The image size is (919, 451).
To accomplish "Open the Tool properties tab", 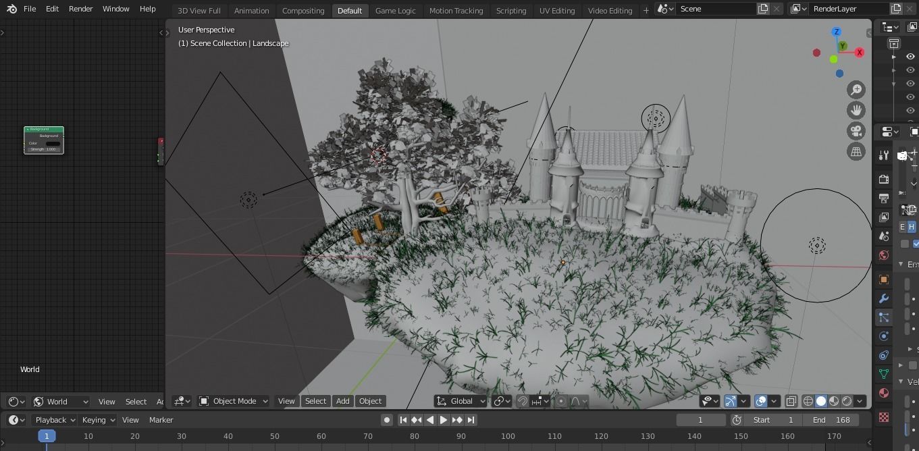I will pos(884,155).
